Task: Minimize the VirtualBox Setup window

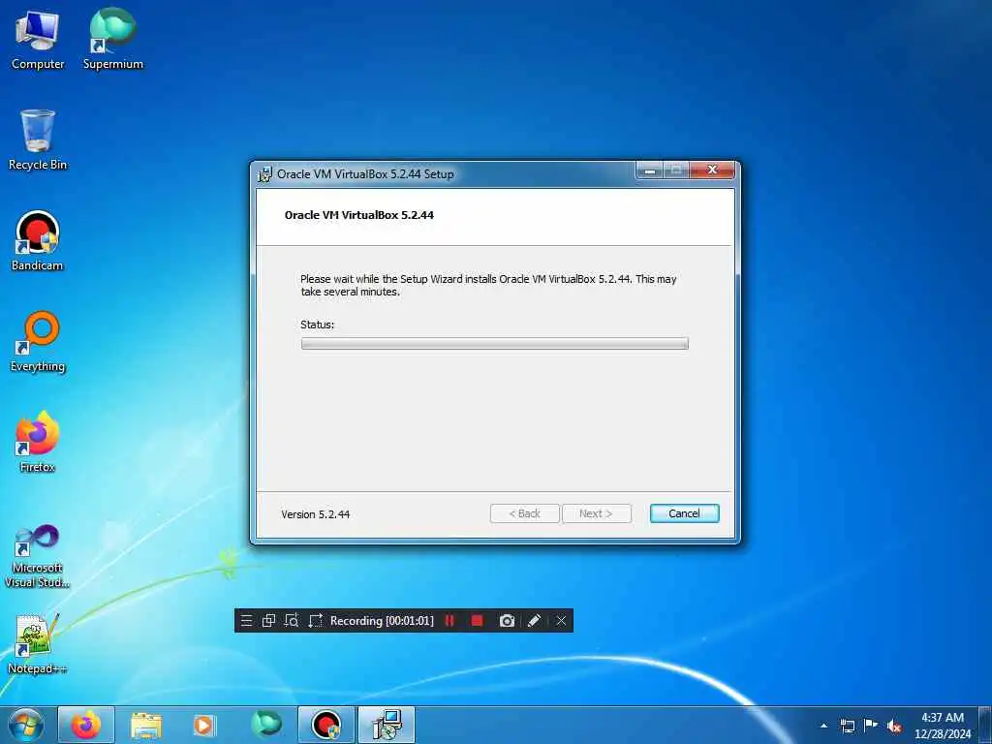Action: point(649,170)
